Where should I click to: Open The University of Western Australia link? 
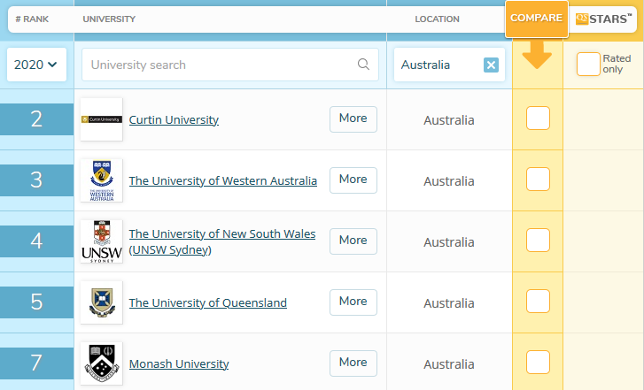pos(222,180)
